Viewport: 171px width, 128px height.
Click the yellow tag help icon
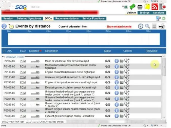click(11, 26)
